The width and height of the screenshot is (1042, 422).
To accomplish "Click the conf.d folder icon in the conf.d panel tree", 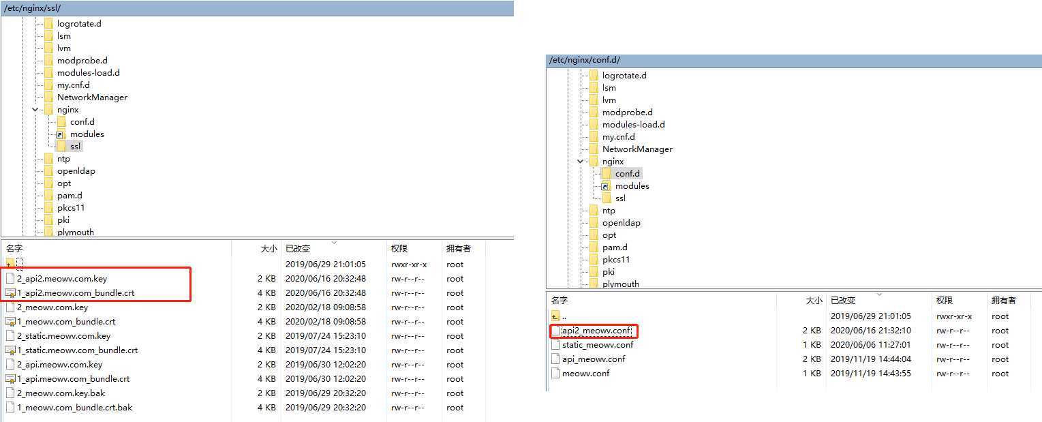I will click(606, 174).
